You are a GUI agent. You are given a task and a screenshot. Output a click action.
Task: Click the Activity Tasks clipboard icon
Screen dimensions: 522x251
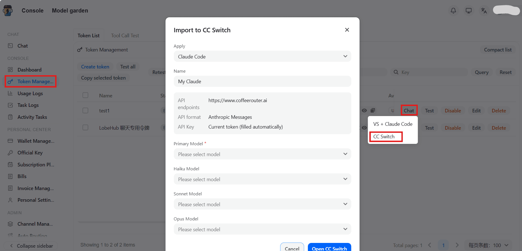coord(10,117)
